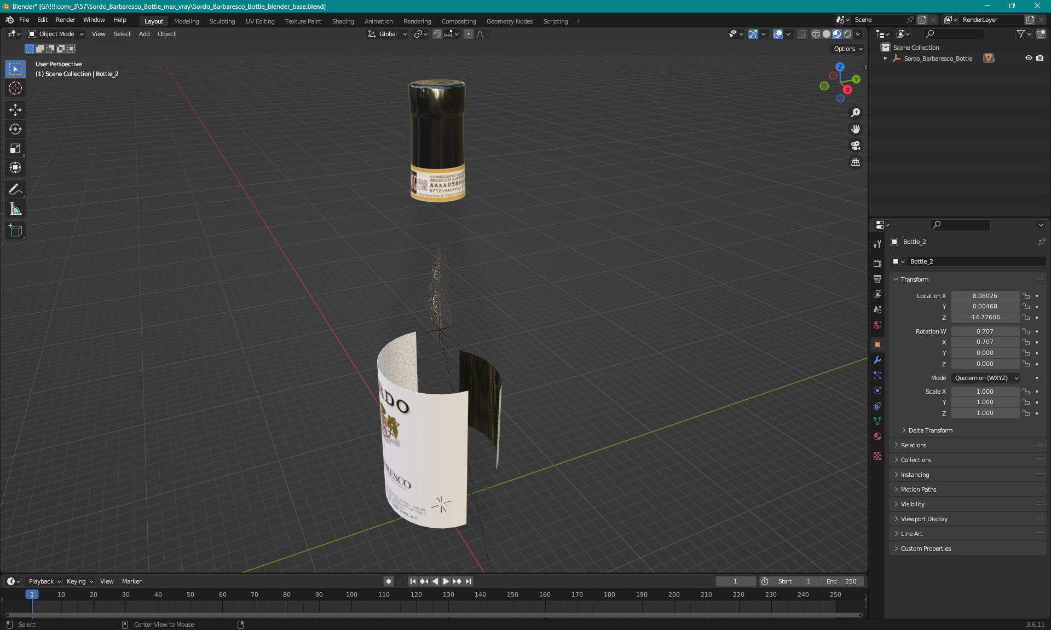Toggle lock on Scale Z

(1026, 413)
